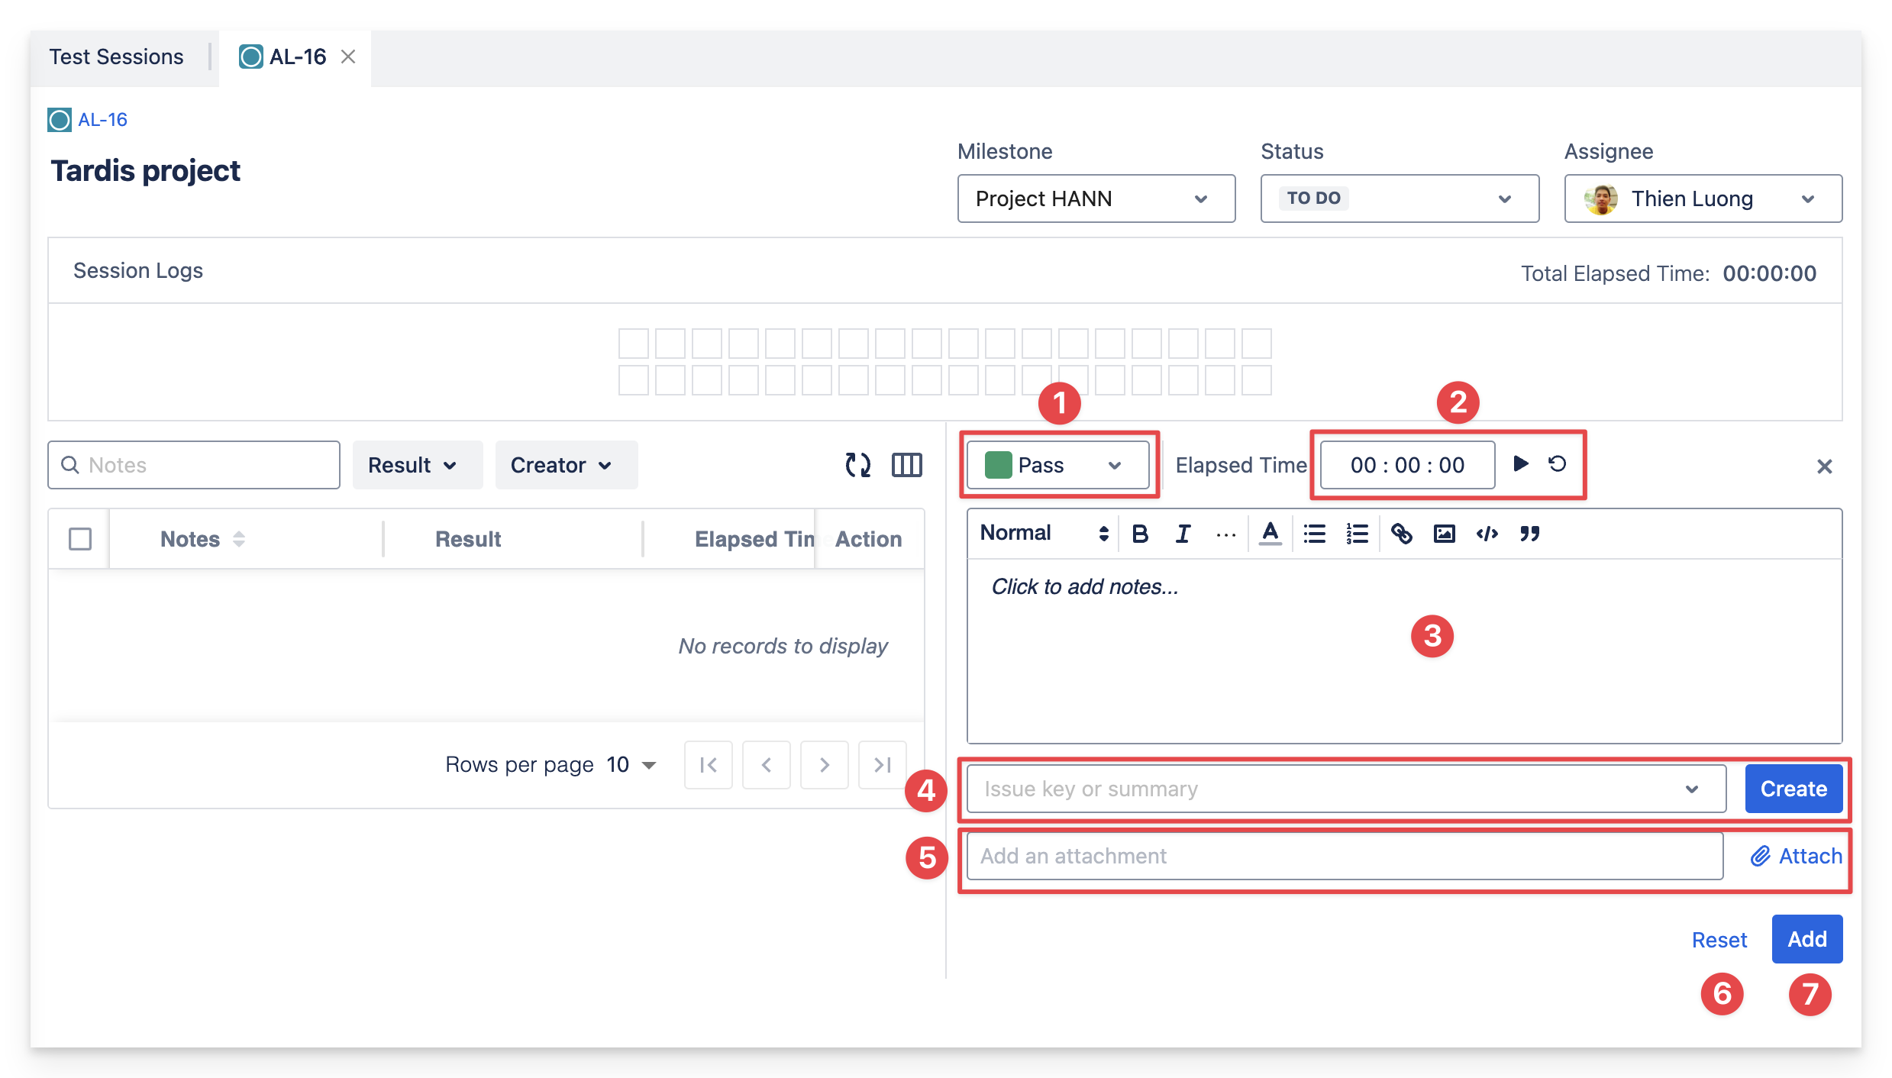Open the column chooser icon
The width and height of the screenshot is (1892, 1078).
906,465
